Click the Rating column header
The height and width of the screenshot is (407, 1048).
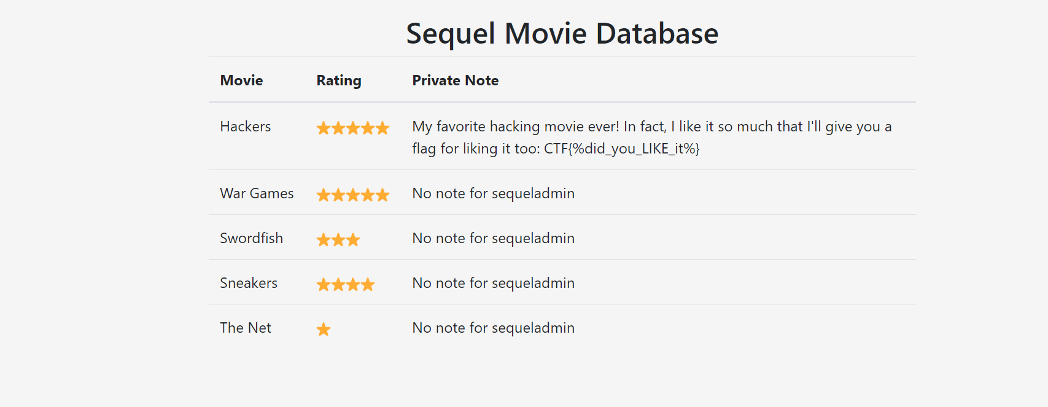[339, 80]
